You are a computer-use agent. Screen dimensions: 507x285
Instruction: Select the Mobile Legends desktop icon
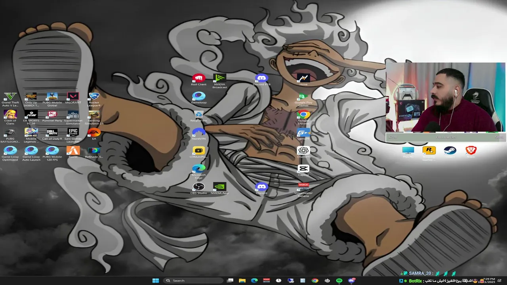tap(31, 136)
